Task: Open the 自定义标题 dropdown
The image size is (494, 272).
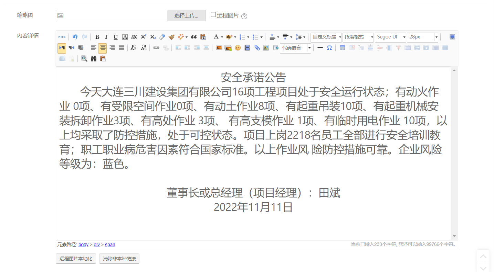Action: point(326,37)
